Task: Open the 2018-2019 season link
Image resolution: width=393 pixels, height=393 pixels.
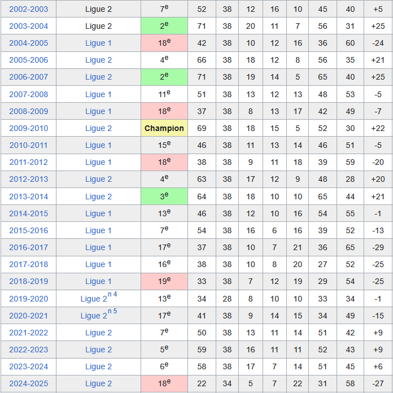Action: pos(29,281)
